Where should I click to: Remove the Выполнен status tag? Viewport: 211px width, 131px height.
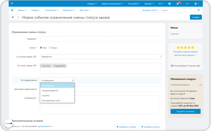coord(42,66)
